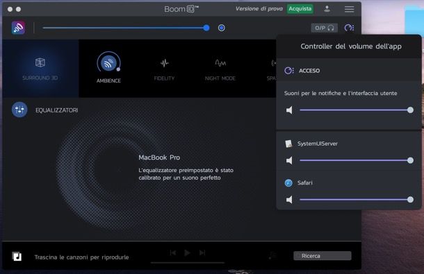Open the user account profile icon
Screen dimensions: 424x274
(x=327, y=9)
